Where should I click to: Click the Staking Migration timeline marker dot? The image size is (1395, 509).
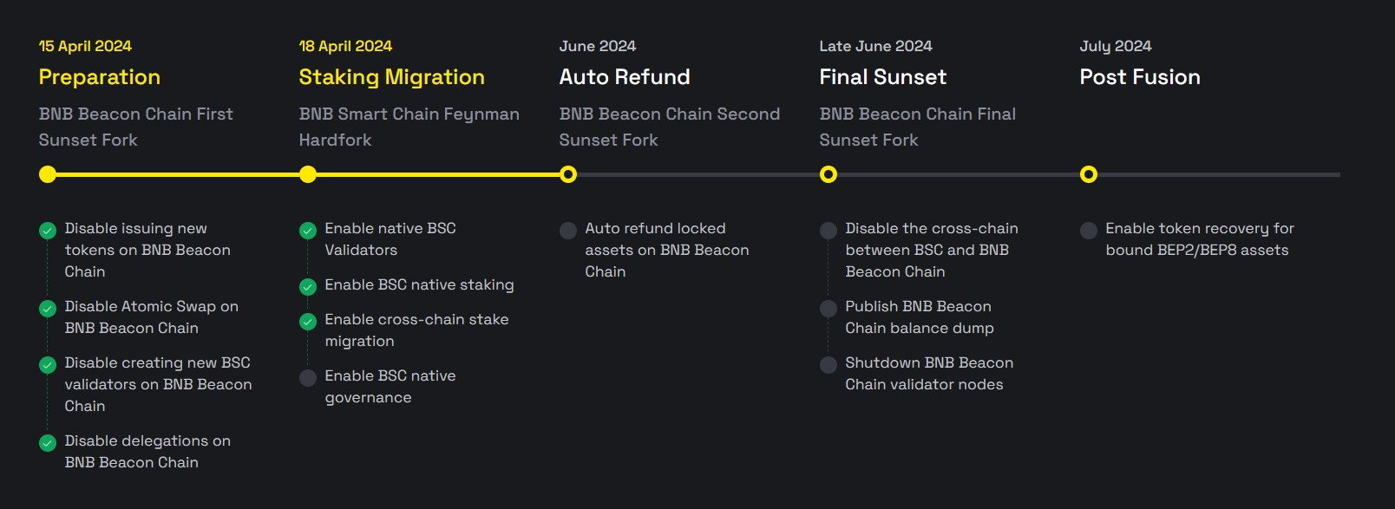pyautogui.click(x=308, y=174)
